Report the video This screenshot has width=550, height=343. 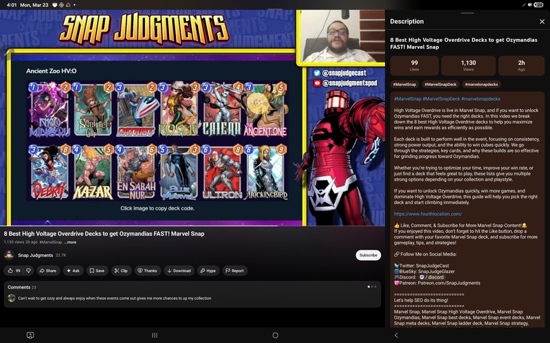[234, 270]
